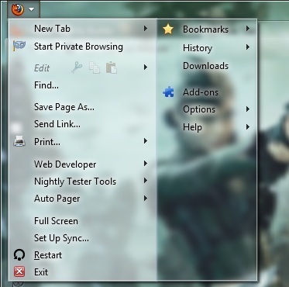Click the Exit label
The image size is (289, 287).
click(41, 272)
